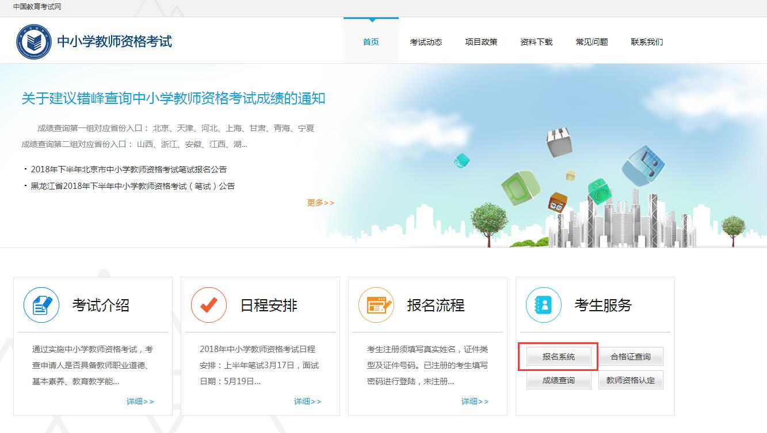Image resolution: width=767 pixels, height=433 pixels.
Task: Go to the 考试动态 menu item
Action: (x=426, y=42)
